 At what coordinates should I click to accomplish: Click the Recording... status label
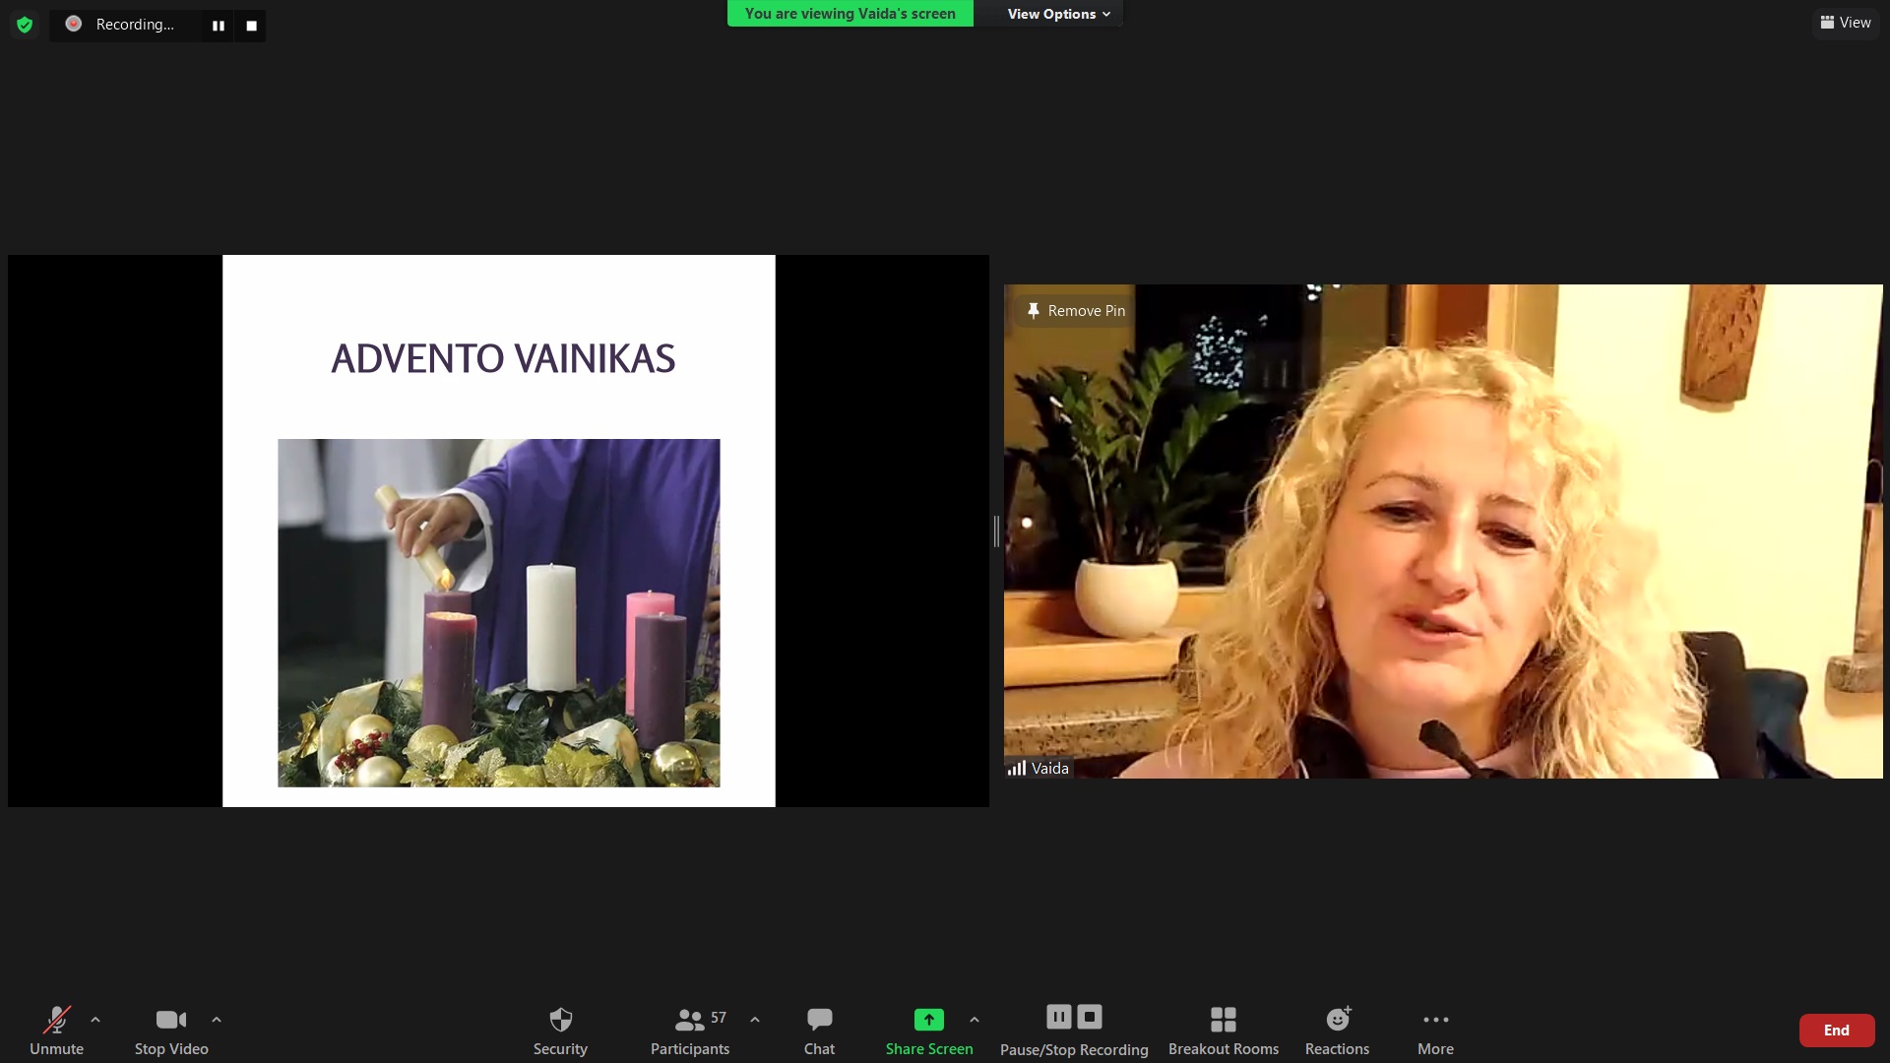pyautogui.click(x=135, y=25)
